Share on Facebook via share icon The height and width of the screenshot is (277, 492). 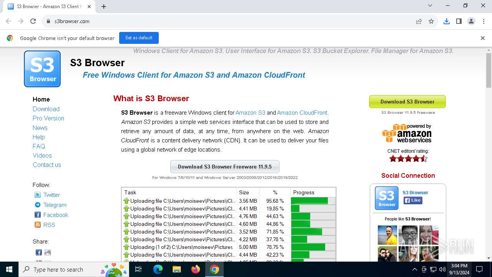(39, 252)
